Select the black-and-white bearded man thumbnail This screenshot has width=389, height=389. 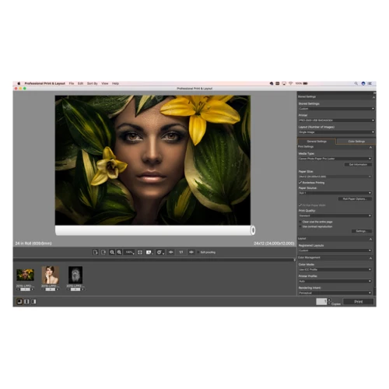click(75, 275)
